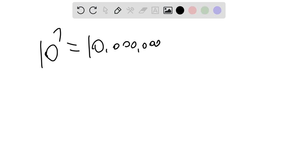298x160 pixels.
Task: Click the handwritten equals sign
Action: 73,47
